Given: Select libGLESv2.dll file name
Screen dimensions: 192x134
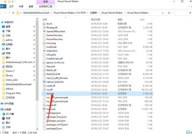Looking at the screenshot, I should 53,74.
